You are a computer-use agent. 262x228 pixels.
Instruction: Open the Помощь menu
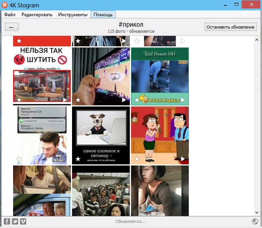pyautogui.click(x=103, y=15)
